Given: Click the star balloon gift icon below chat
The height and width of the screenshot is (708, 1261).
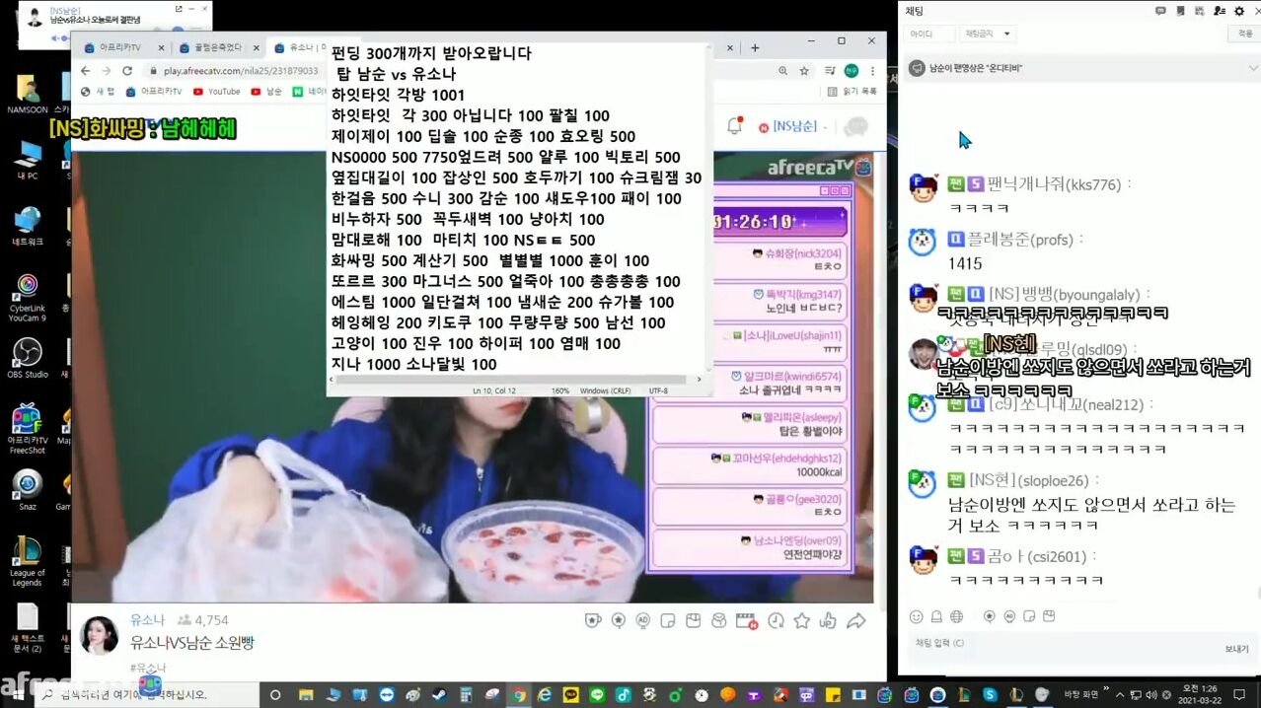Looking at the screenshot, I should 990,616.
